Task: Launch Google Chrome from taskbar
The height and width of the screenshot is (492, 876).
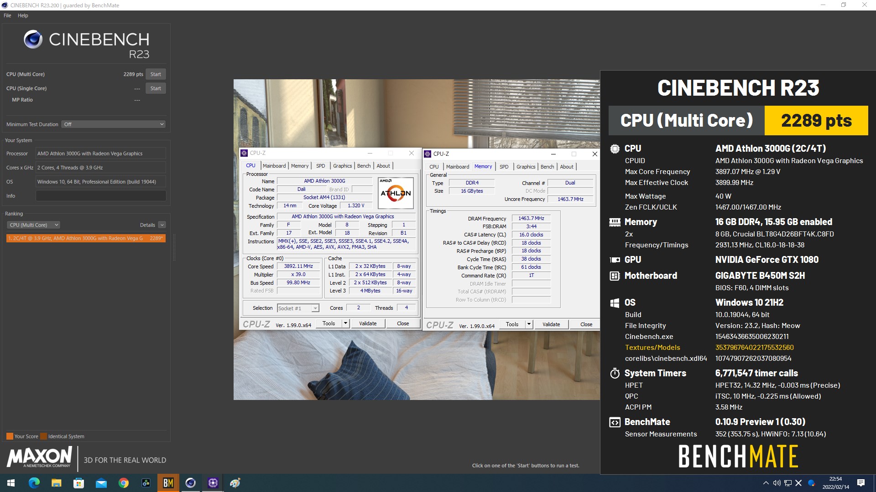Action: (x=123, y=483)
